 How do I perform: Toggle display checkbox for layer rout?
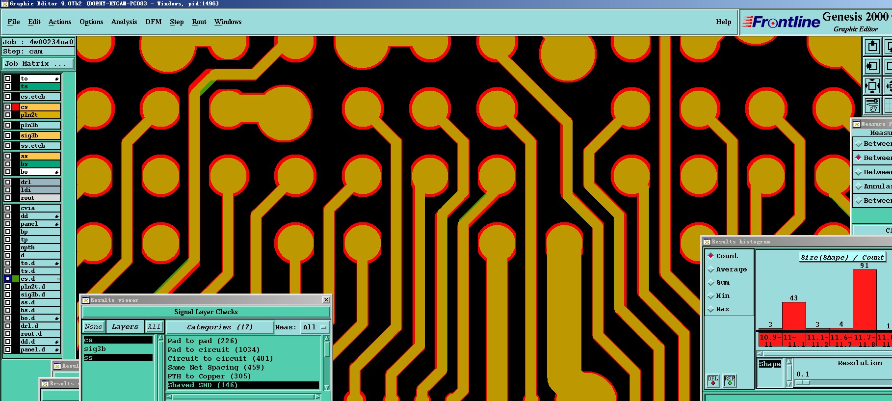8,198
